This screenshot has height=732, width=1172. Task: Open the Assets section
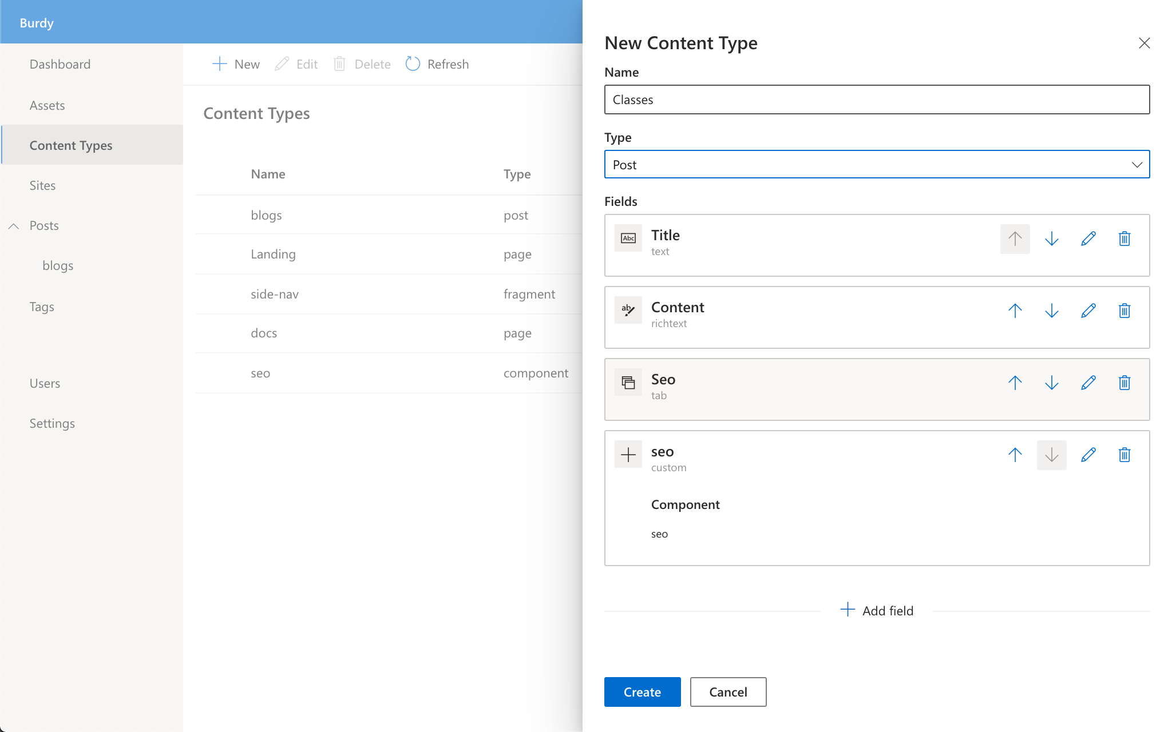pos(47,105)
